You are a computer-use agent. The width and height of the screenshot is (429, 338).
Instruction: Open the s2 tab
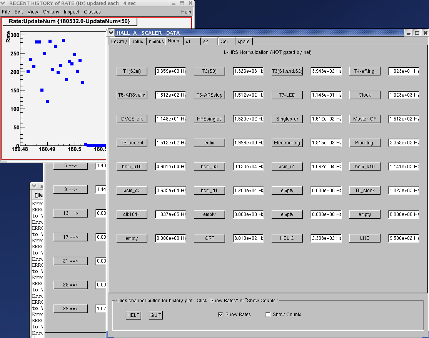209,41
